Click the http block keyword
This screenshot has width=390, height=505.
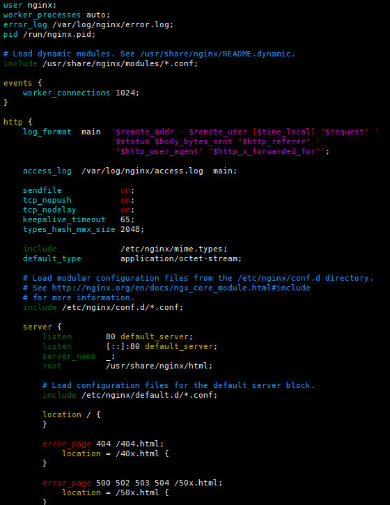click(13, 122)
